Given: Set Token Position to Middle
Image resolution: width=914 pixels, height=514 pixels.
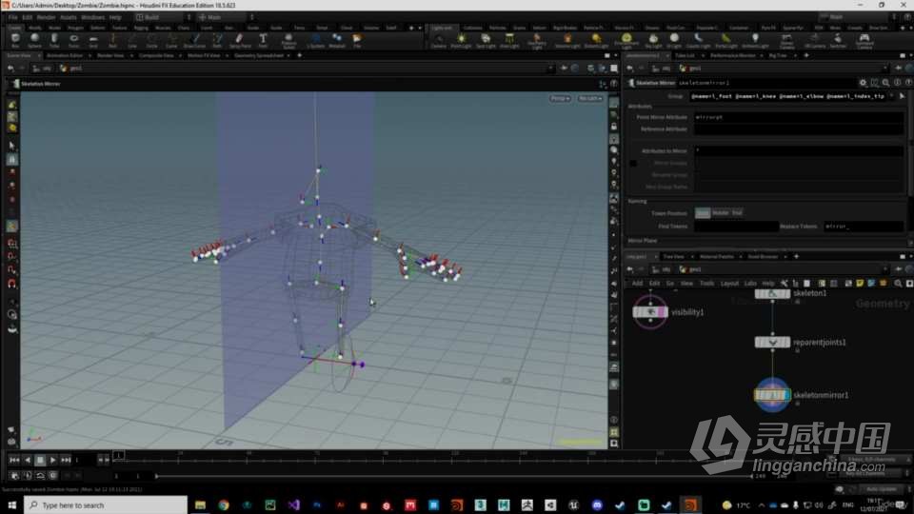Looking at the screenshot, I should (x=721, y=213).
